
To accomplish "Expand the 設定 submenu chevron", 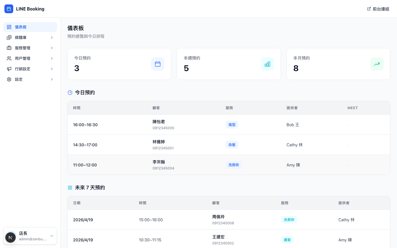I will click(x=52, y=79).
